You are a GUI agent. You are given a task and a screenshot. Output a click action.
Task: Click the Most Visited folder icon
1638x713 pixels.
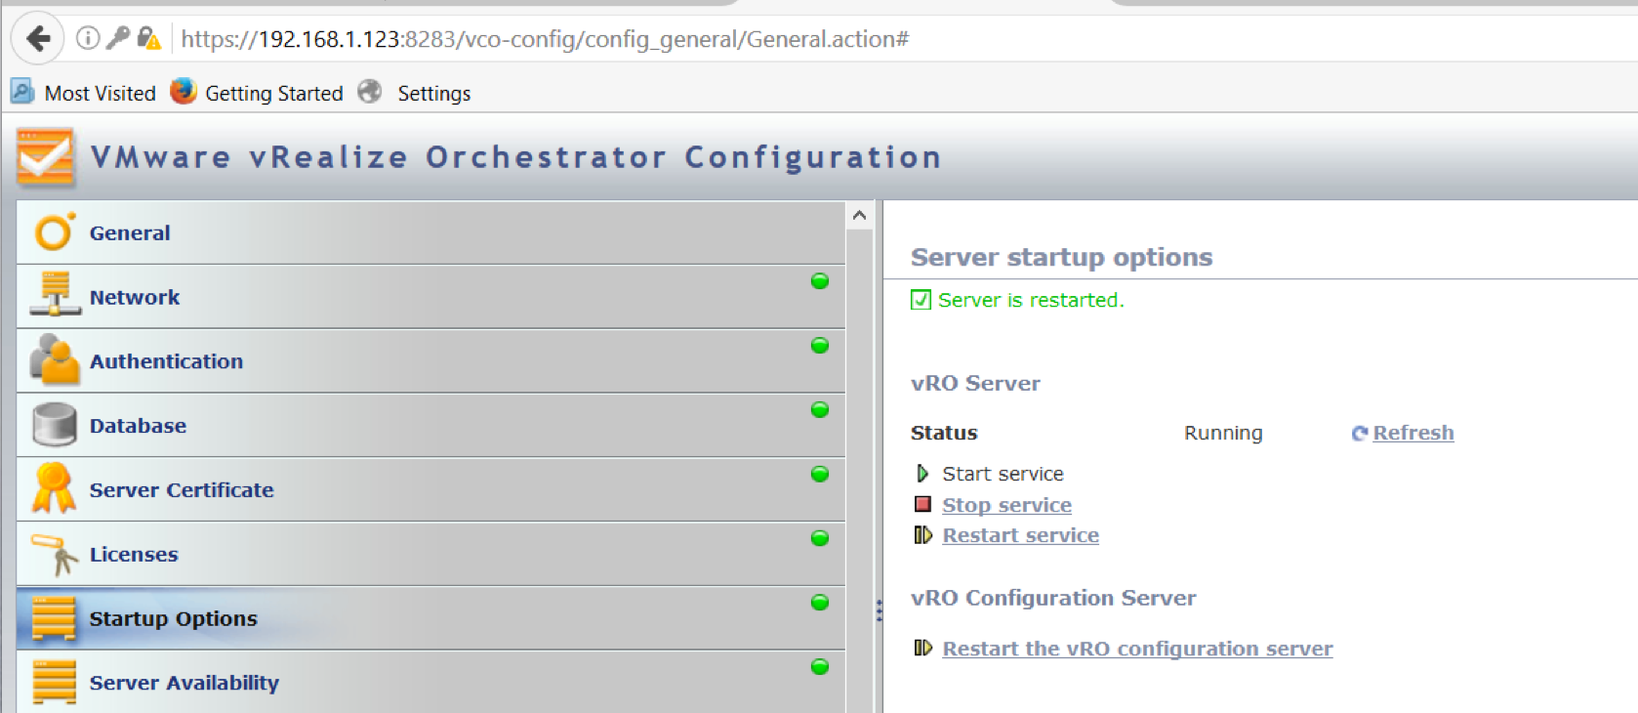(22, 91)
